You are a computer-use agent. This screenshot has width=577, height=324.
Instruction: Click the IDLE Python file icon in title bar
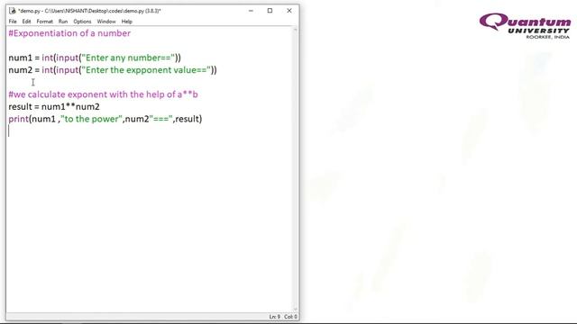(12, 11)
